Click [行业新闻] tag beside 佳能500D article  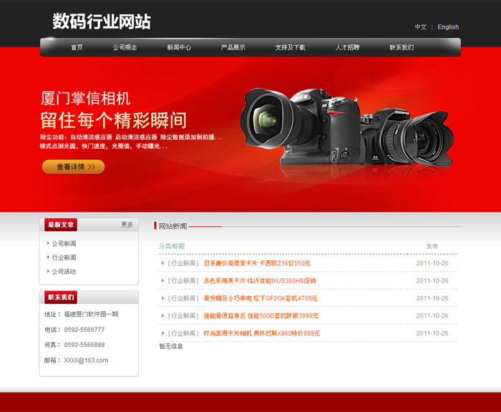tap(183, 315)
